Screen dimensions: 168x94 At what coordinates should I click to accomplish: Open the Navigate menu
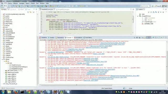(x=22, y=3)
